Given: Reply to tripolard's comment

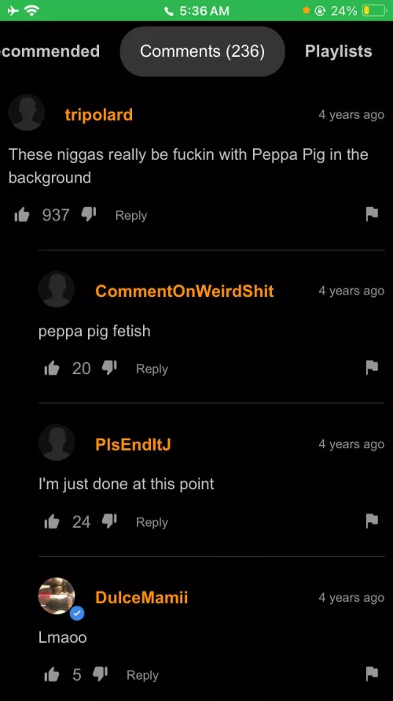Looking at the screenshot, I should [131, 216].
